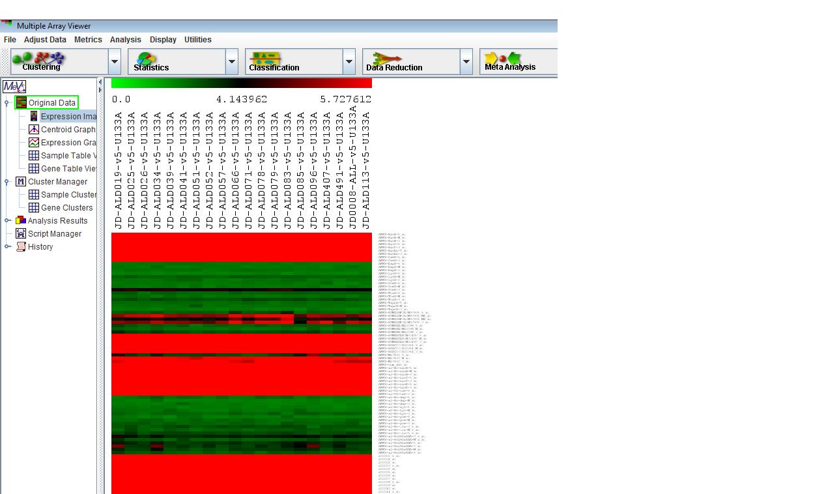Click the JD-ALD019-v5-U133A column header
Image resolution: width=826 pixels, height=494 pixels.
pos(119,171)
